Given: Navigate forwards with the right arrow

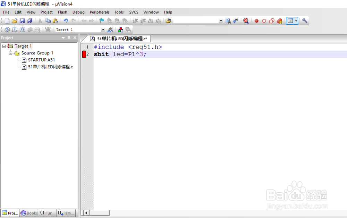Looking at the screenshot, I should 91,21.
